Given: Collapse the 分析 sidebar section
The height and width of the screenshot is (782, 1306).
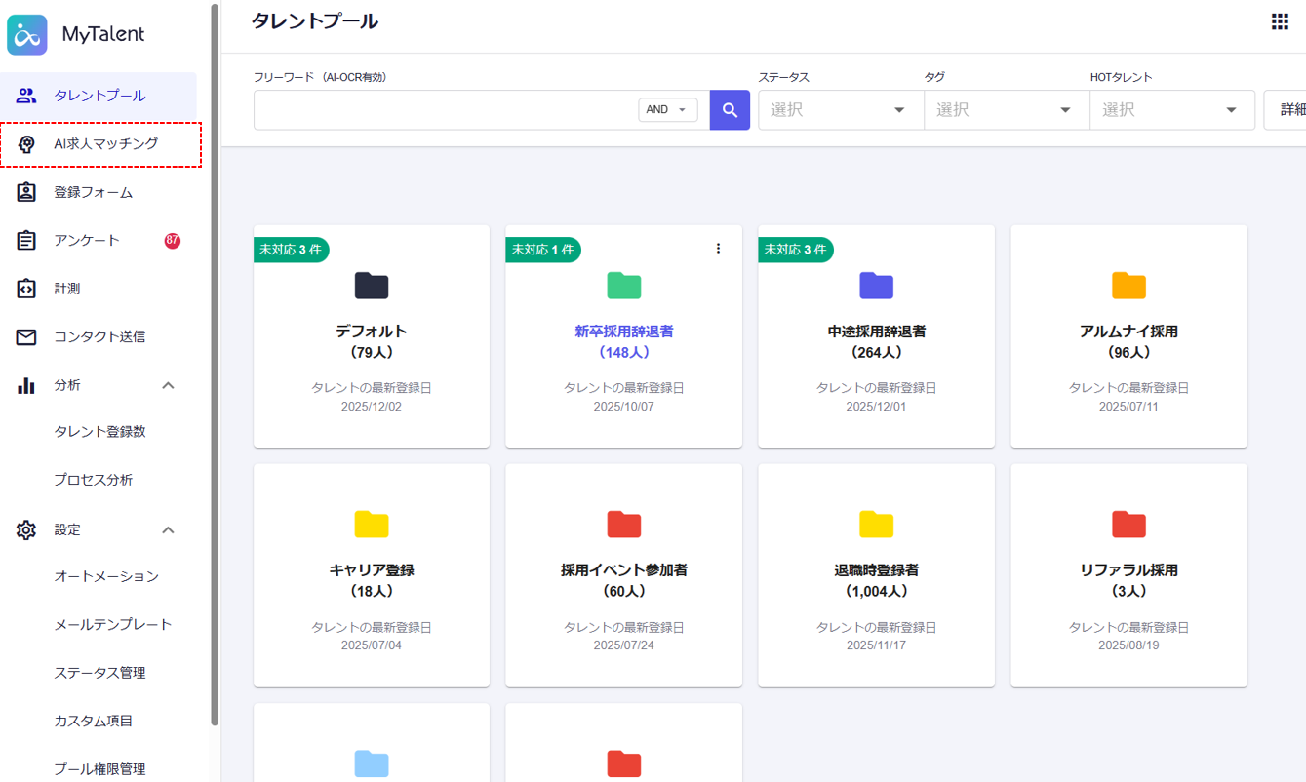Looking at the screenshot, I should point(168,385).
